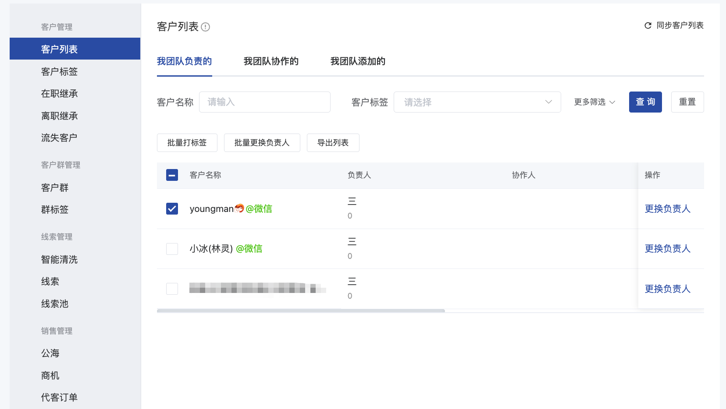Open 流失客户 in the sidebar
The width and height of the screenshot is (726, 409).
pyautogui.click(x=59, y=138)
